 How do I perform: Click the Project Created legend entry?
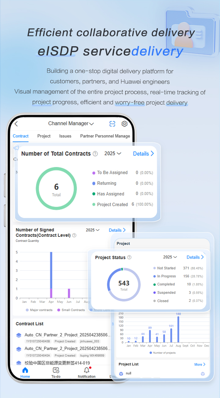123,204
